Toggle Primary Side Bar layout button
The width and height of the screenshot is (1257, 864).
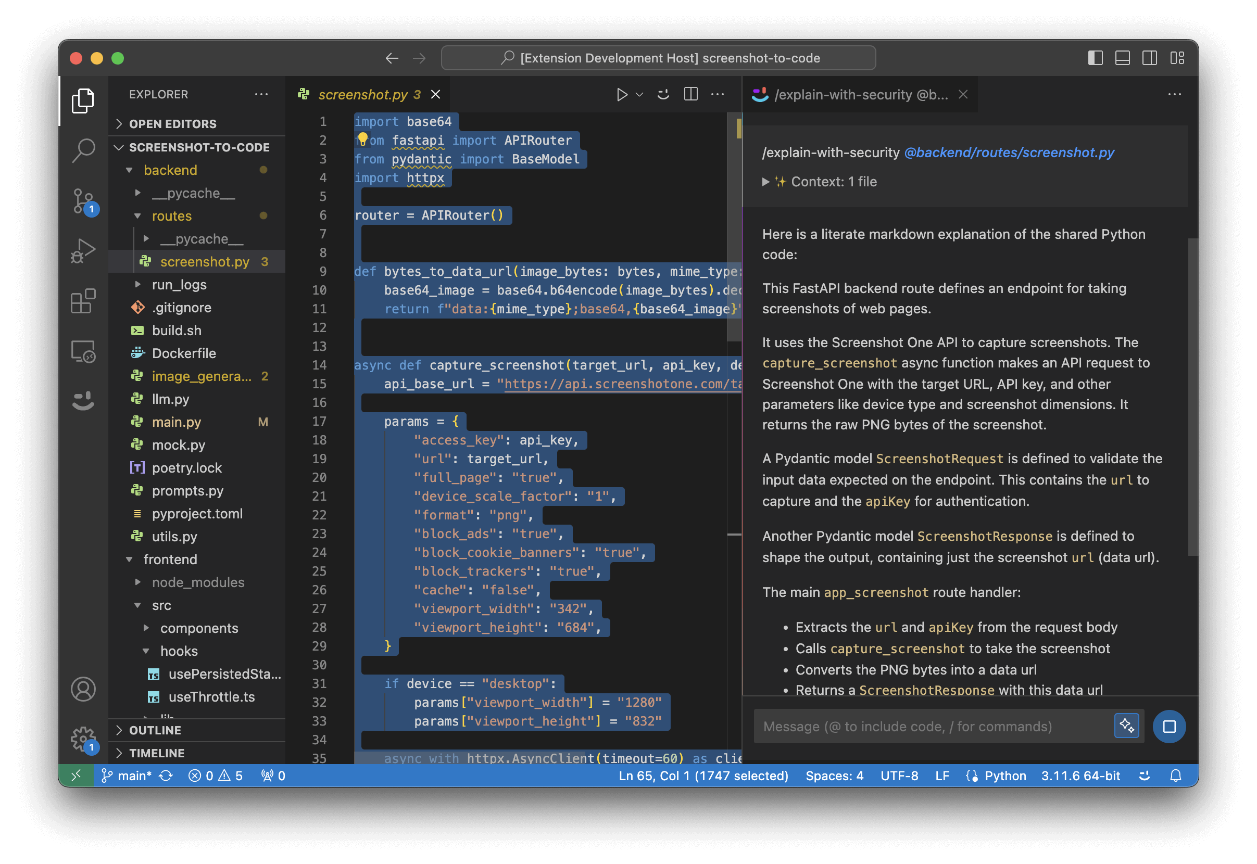(x=1095, y=58)
